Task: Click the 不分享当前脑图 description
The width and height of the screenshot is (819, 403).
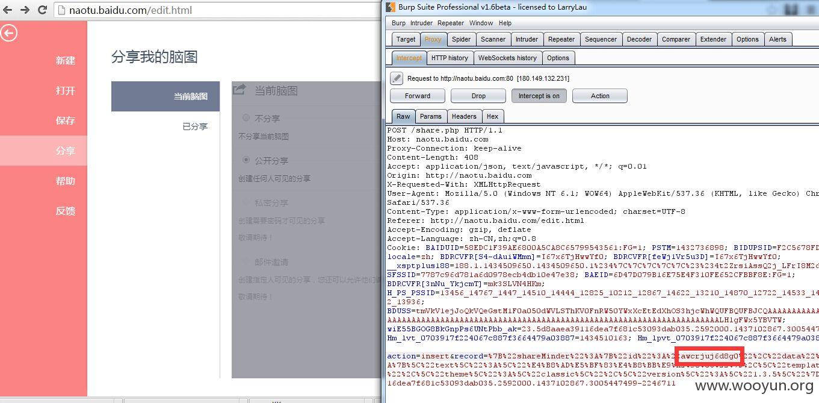Action: tap(264, 136)
